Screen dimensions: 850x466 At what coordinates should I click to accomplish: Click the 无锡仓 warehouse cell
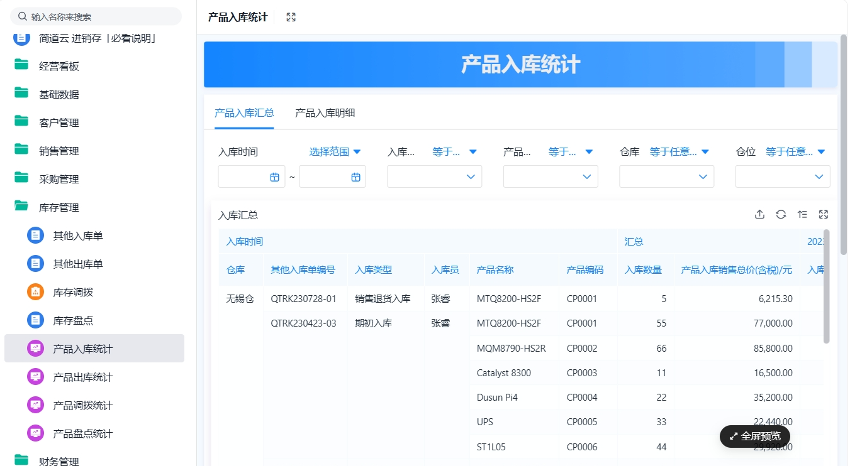tap(240, 299)
